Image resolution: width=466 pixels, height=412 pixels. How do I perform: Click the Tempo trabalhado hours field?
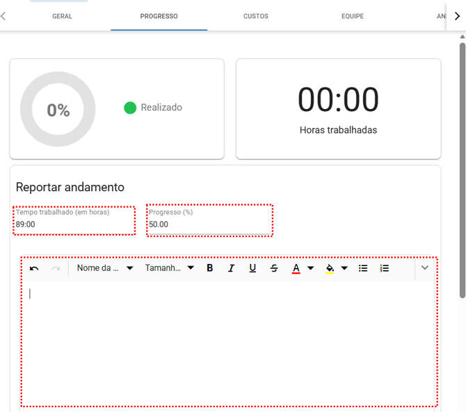73,224
